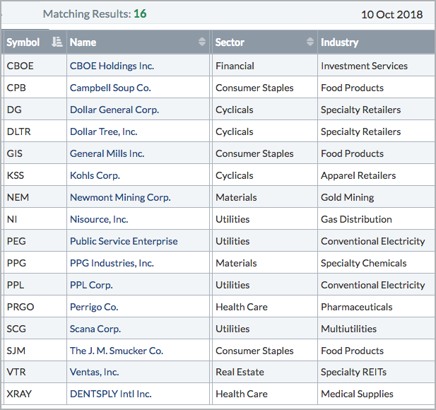Open the Public Service Enterprise link
436x410 pixels.
tap(124, 241)
